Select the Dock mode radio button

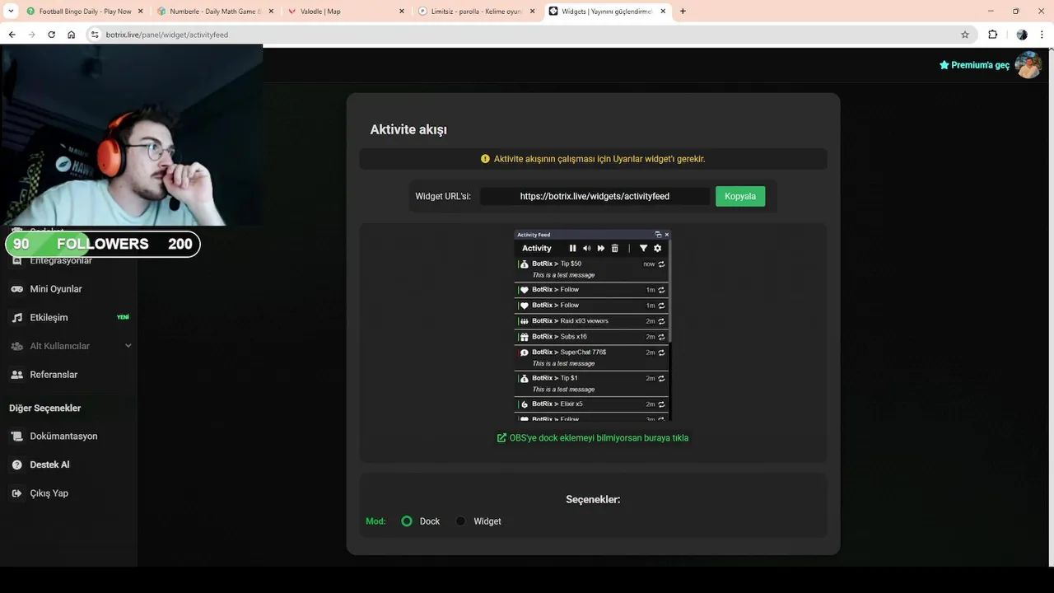pyautogui.click(x=407, y=521)
